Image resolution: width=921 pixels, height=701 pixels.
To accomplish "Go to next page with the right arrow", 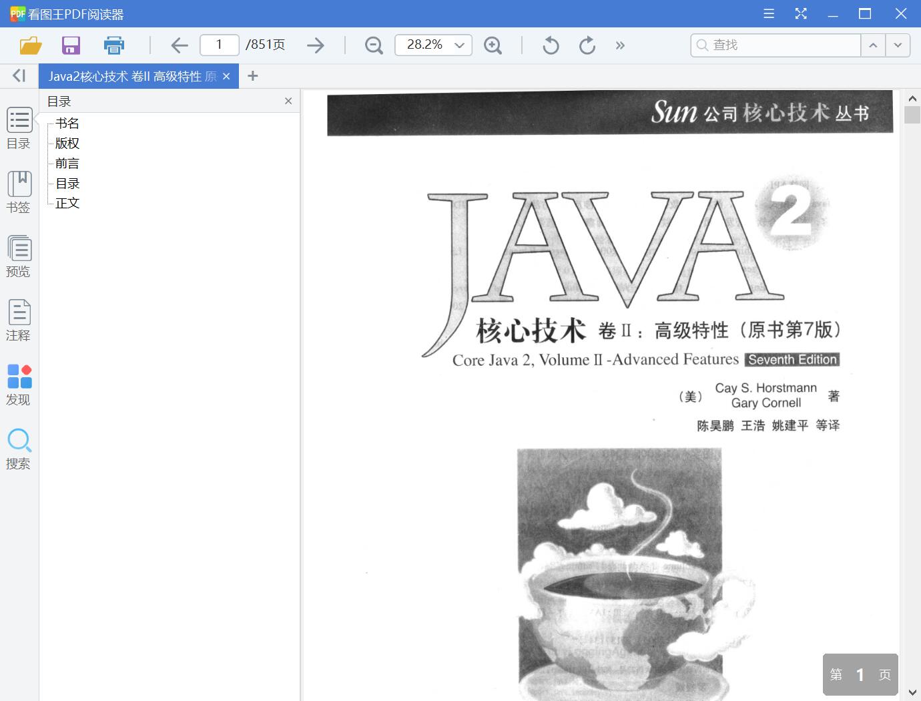I will [x=315, y=45].
